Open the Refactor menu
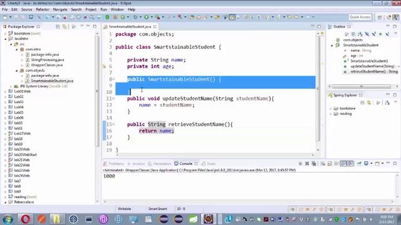The width and height of the screenshot is (401, 225). click(x=43, y=9)
